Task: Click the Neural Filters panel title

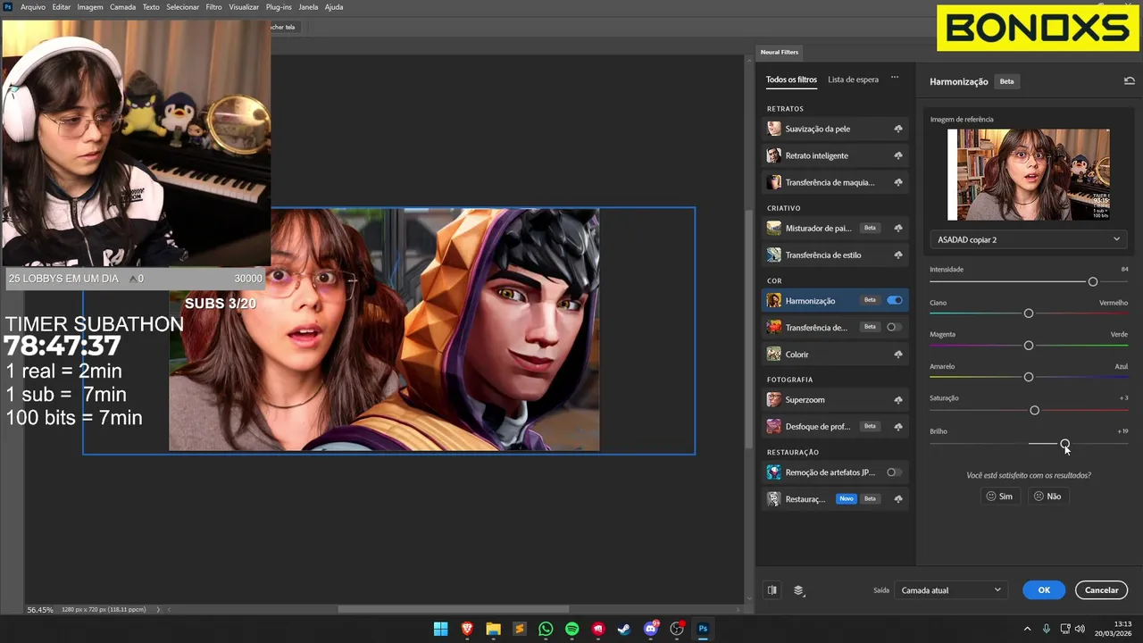Action: coord(780,52)
